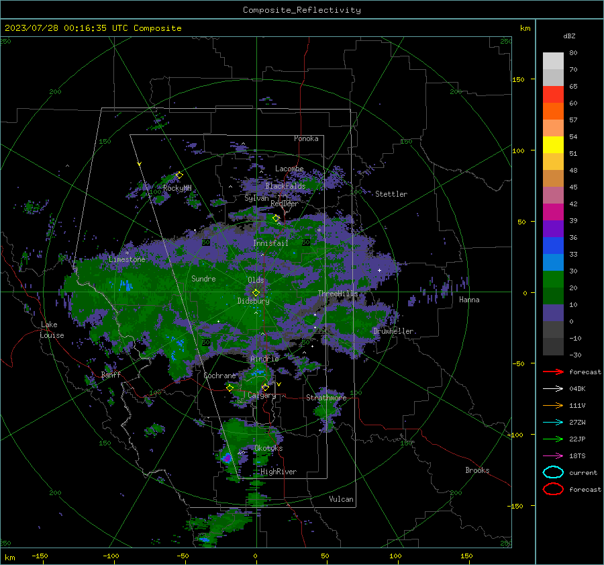Click the cyan current ellipse icon
Image resolution: width=604 pixels, height=565 pixels.
click(553, 472)
